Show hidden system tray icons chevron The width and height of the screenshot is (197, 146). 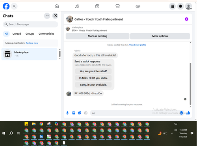pos(172,133)
